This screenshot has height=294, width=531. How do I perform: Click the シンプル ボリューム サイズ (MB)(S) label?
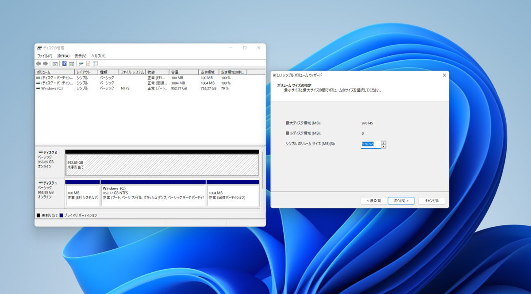coord(310,144)
